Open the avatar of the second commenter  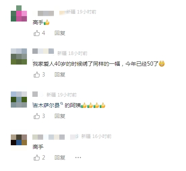[x=19, y=56]
